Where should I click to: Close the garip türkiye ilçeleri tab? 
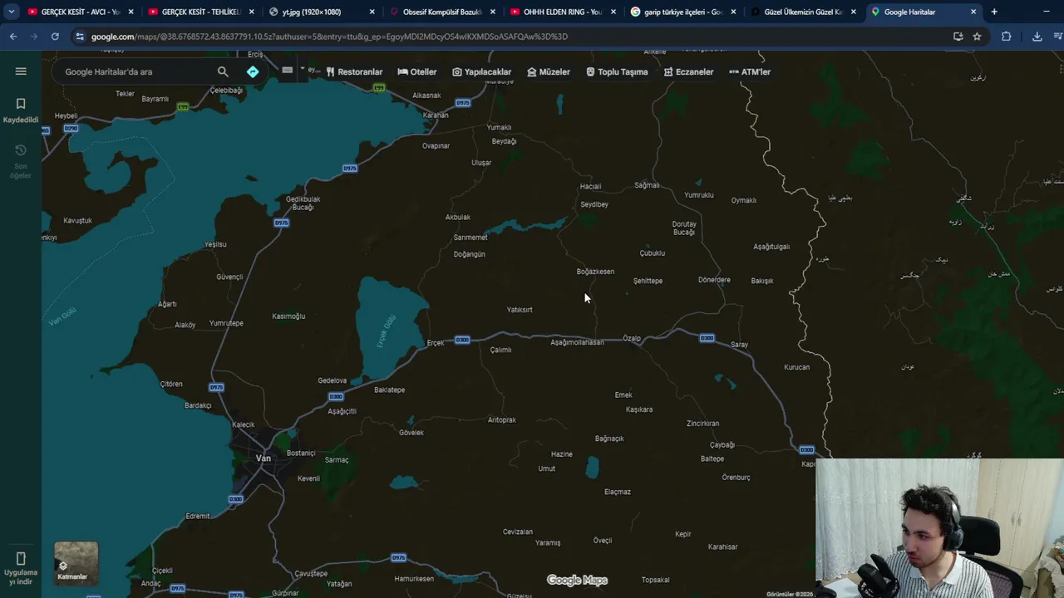click(733, 12)
